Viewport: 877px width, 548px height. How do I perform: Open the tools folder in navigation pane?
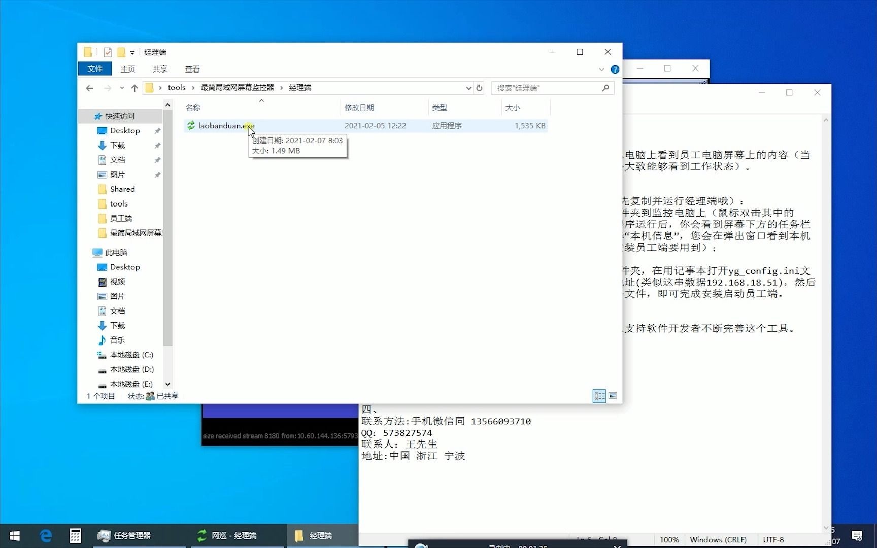pos(119,204)
